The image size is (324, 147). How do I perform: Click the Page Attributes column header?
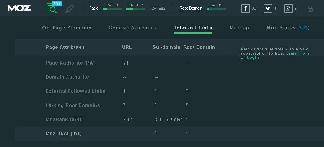pos(65,47)
